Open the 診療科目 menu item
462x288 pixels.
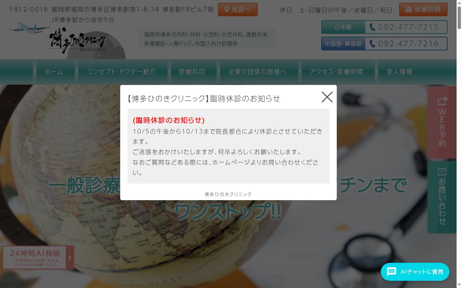tap(192, 72)
